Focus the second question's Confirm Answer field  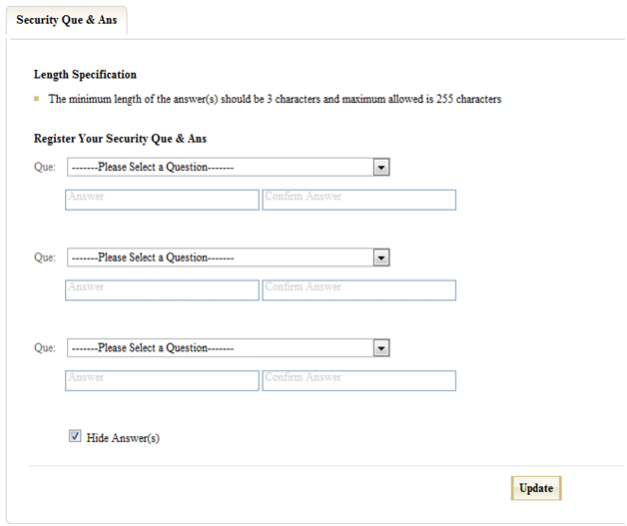[x=358, y=289]
